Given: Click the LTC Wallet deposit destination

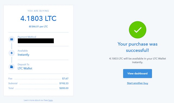Looking at the screenshot, I should point(25,68).
